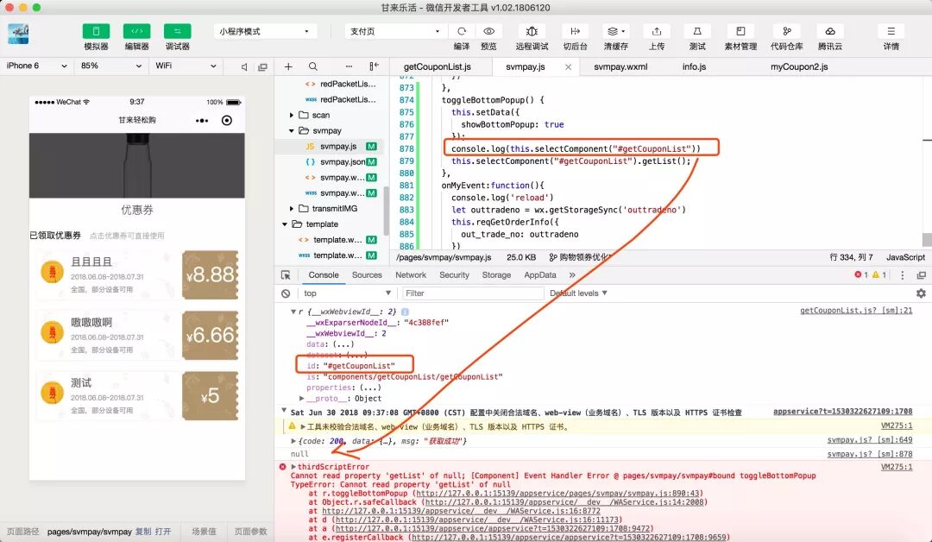
Task: Switch to Security devtools tab
Action: coord(454,275)
